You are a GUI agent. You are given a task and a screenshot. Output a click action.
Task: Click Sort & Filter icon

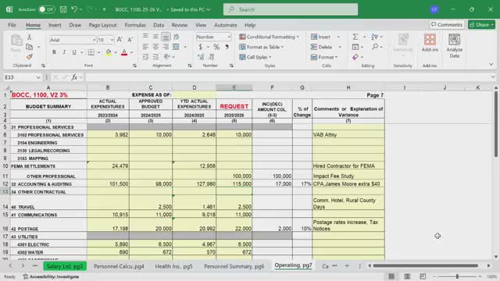coord(375,37)
